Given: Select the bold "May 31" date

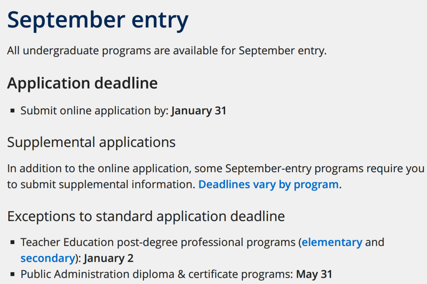Looking at the screenshot, I should pos(314,274).
